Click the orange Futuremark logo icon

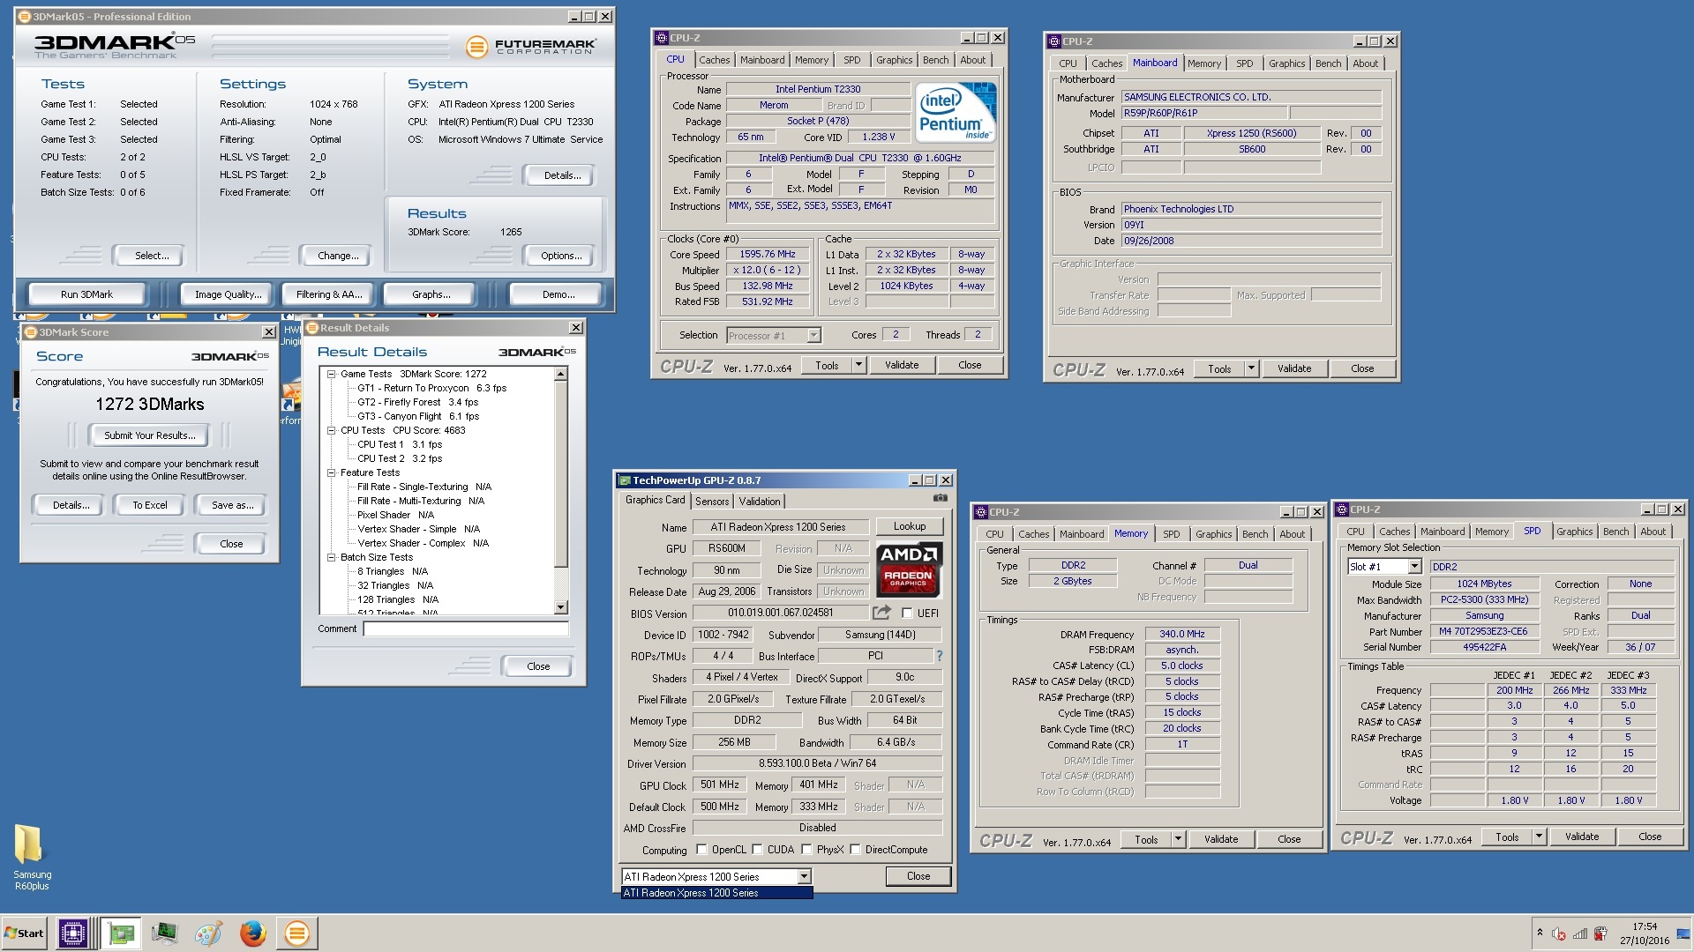476,46
